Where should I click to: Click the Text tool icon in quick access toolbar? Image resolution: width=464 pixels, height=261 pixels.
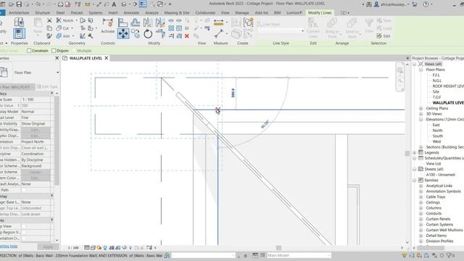114,4
